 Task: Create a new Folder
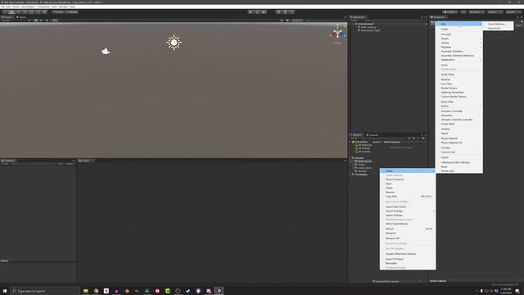point(458,29)
